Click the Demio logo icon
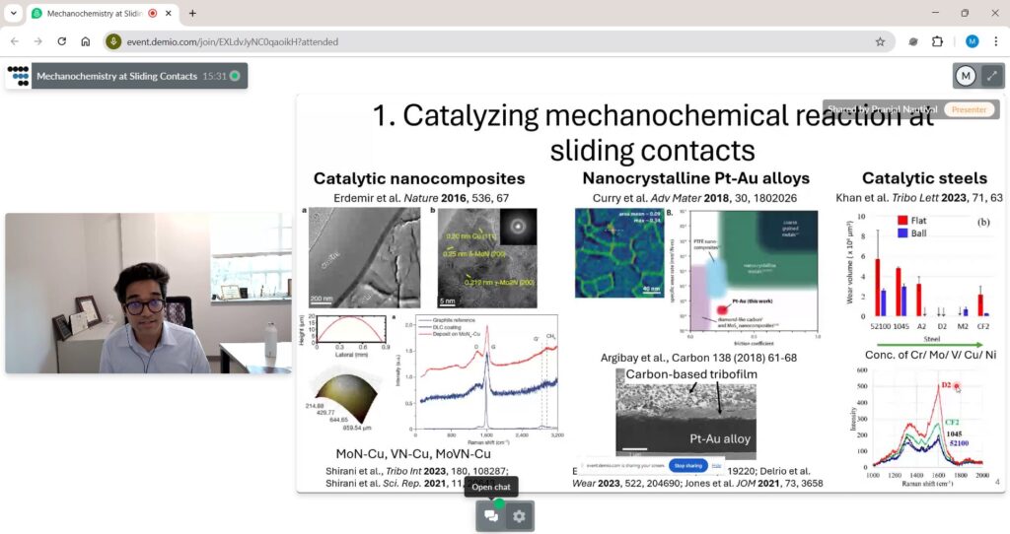Viewport: 1010px width, 534px height. click(x=18, y=76)
